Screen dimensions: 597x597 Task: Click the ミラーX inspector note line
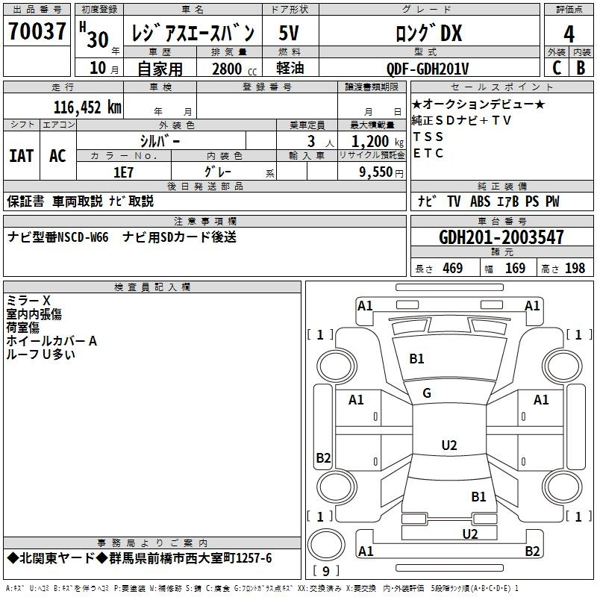(x=28, y=300)
